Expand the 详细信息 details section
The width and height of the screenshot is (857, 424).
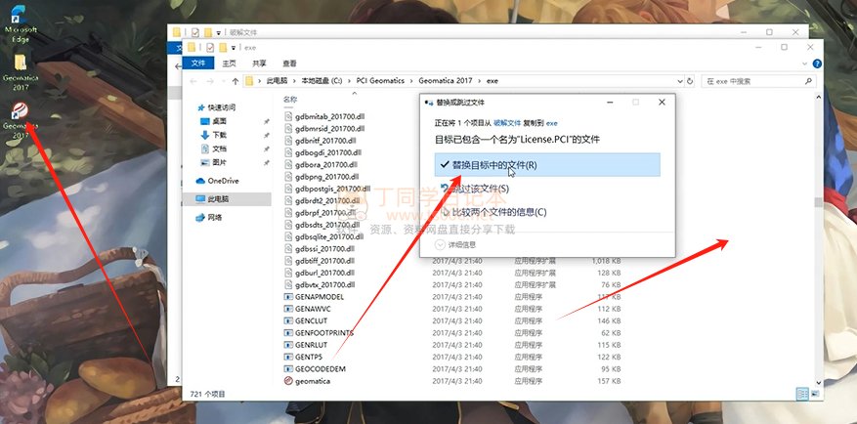click(x=456, y=244)
